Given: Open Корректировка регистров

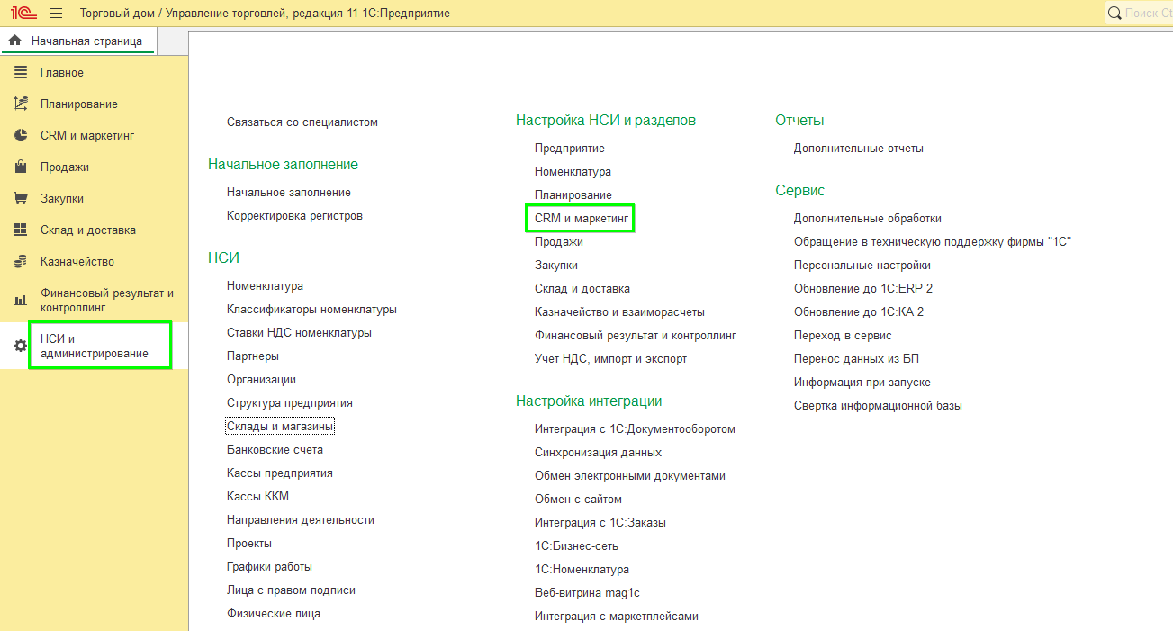Looking at the screenshot, I should [x=294, y=215].
